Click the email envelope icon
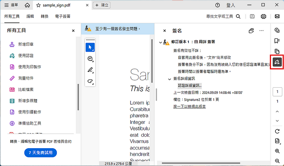This screenshot has width=284, height=166. pos(277,16)
